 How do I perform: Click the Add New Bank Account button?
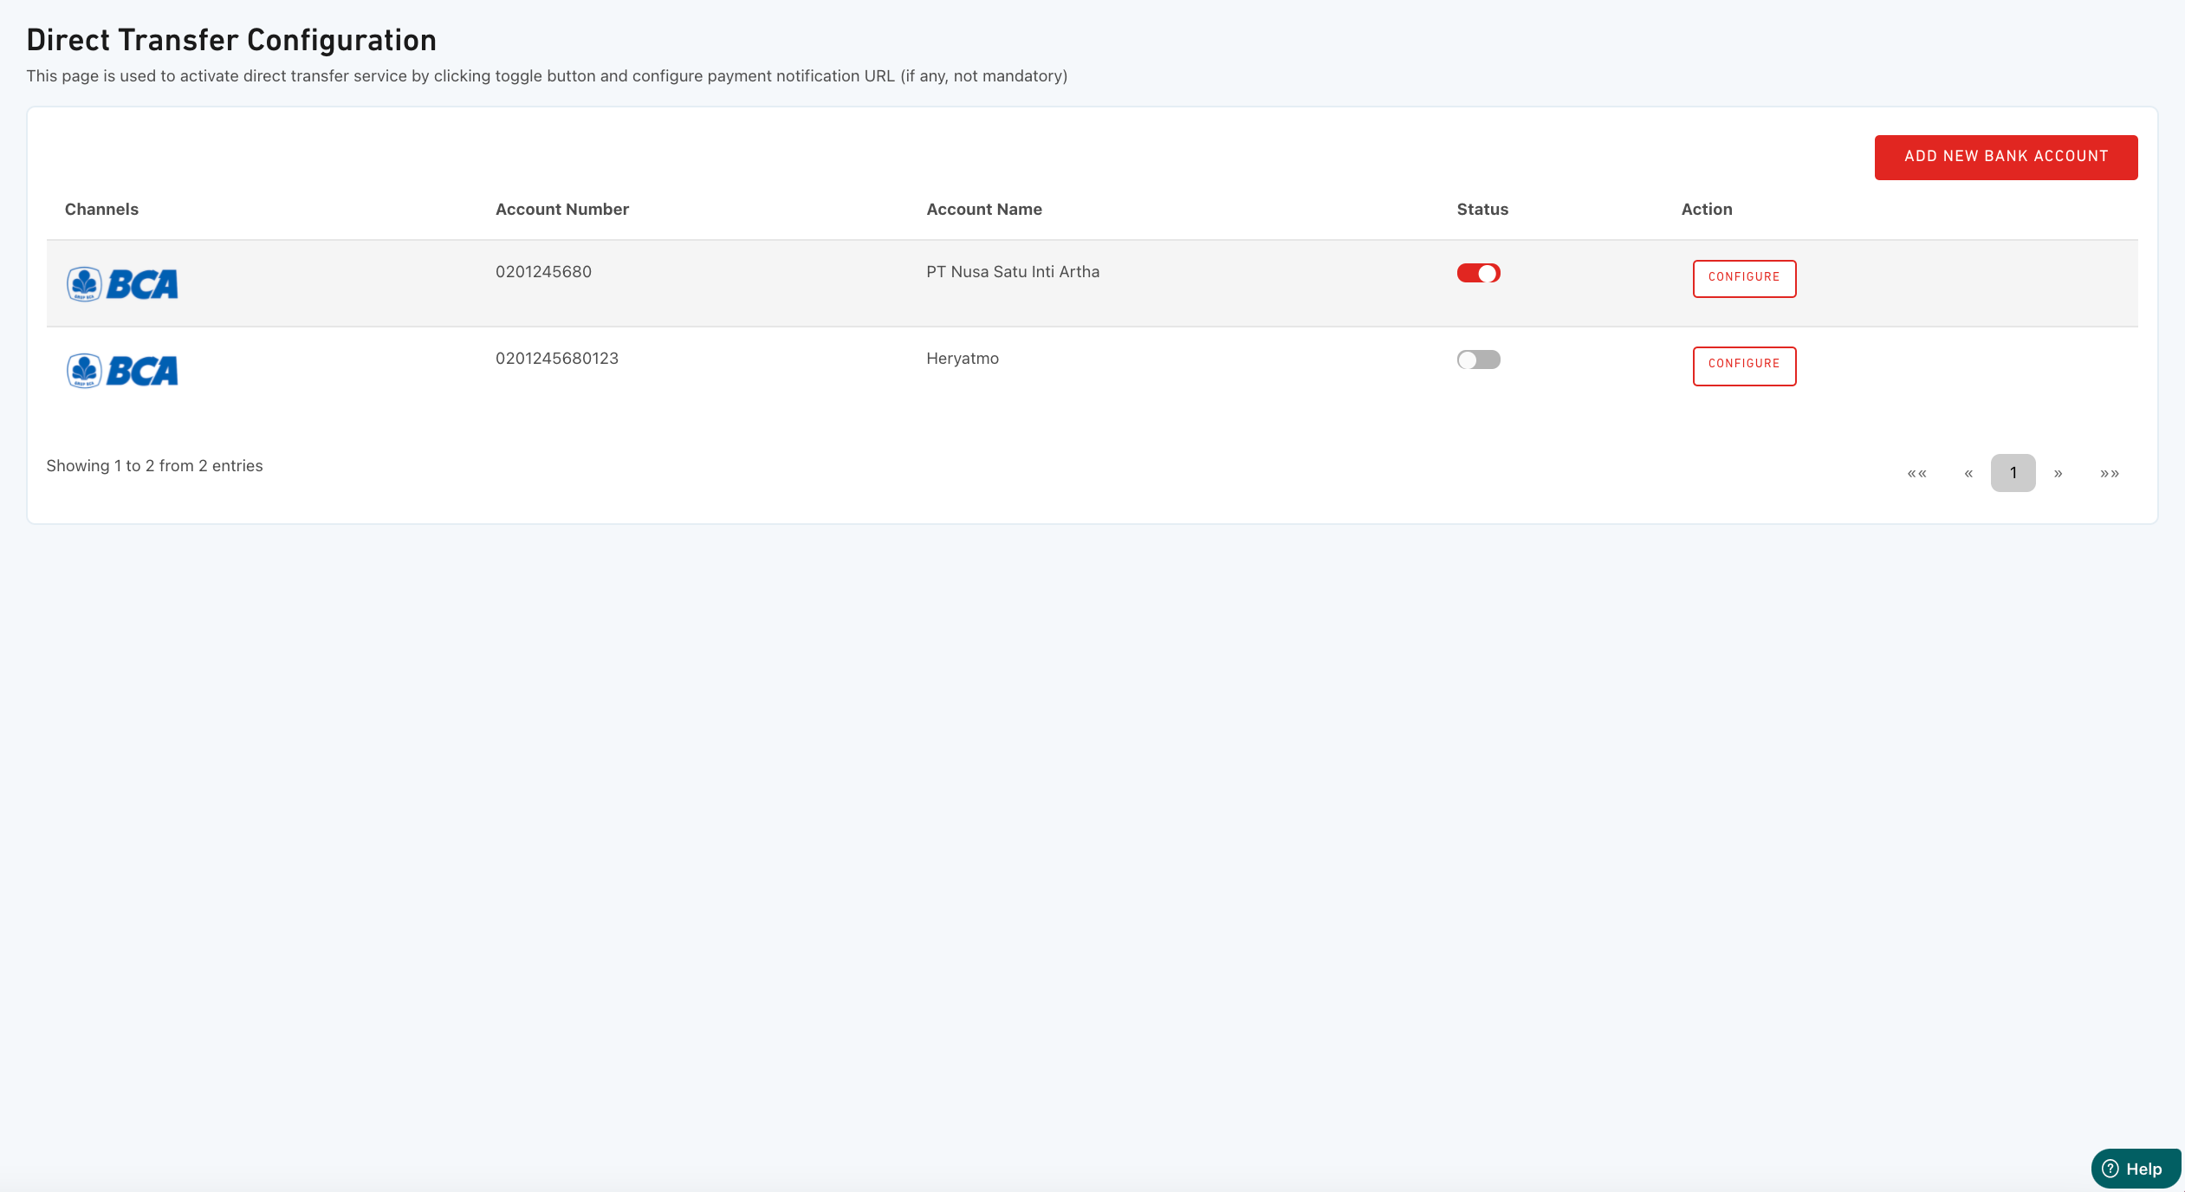pyautogui.click(x=2006, y=157)
